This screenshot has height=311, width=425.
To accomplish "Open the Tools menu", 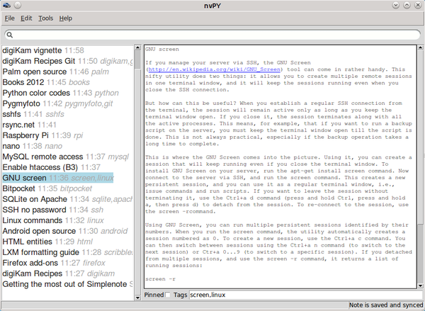I will [45, 18].
